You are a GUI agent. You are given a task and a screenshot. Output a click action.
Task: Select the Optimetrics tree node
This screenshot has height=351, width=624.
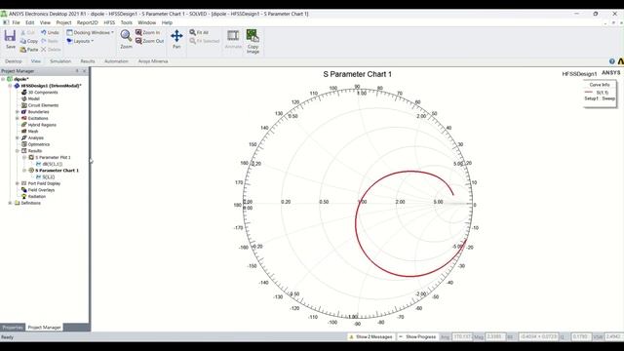point(39,144)
